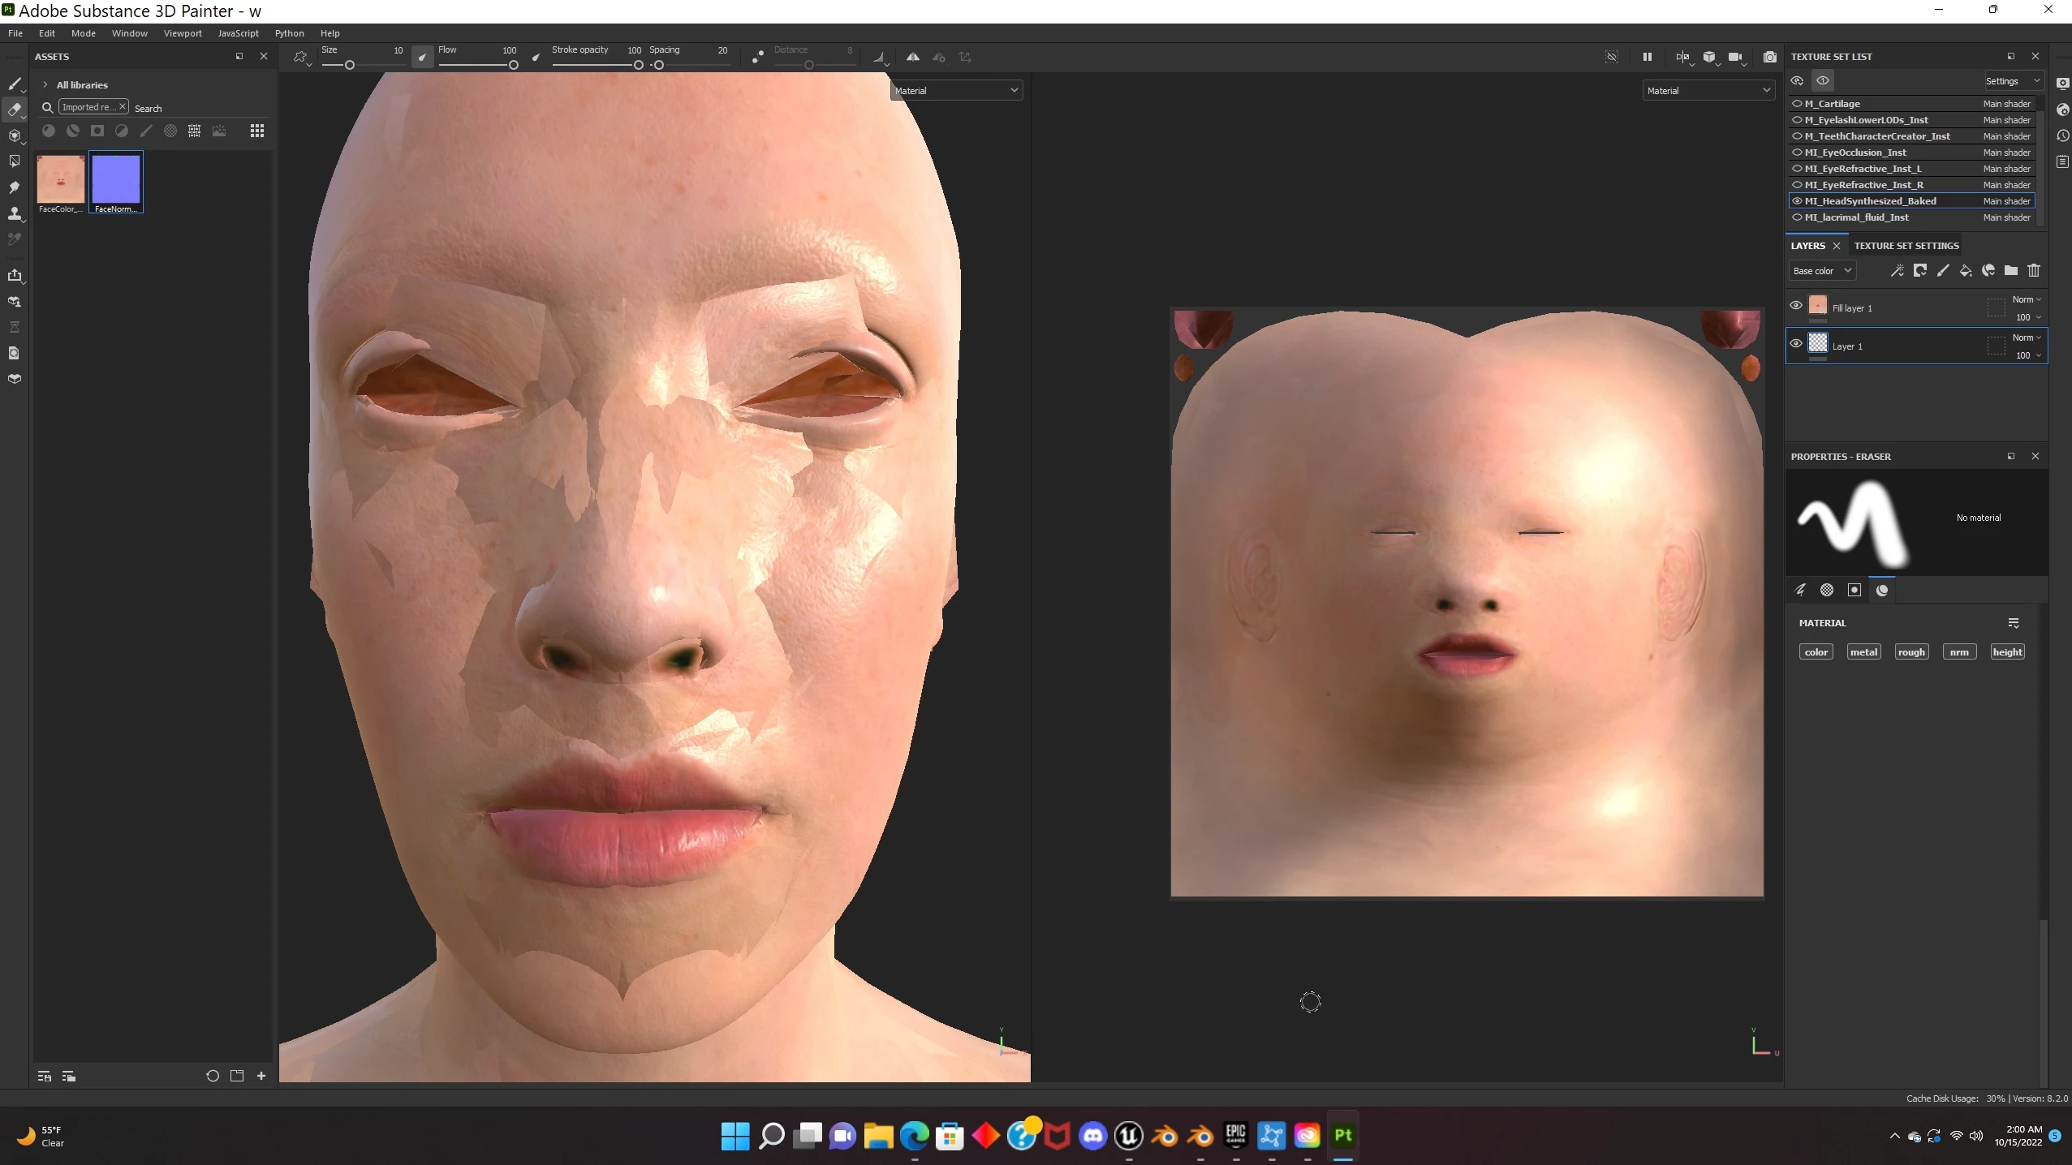Viewport: 2072px width, 1165px height.
Task: Pick the Smudge tool in left toolbar
Action: [x=14, y=187]
